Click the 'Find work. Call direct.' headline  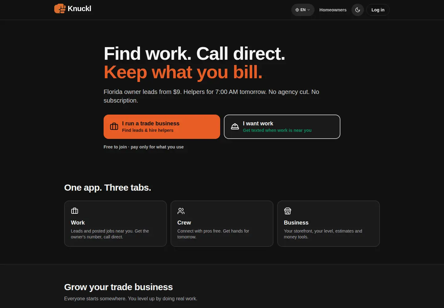pyautogui.click(x=194, y=54)
